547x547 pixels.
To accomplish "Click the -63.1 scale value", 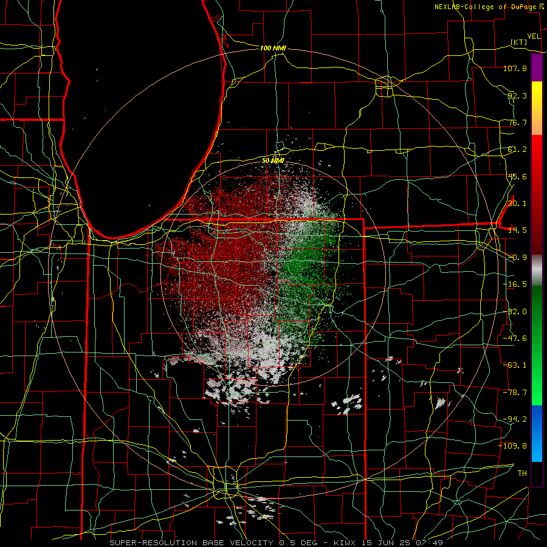I will 515,365.
